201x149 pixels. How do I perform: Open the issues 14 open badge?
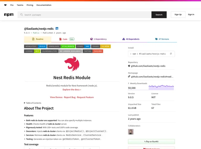pos(101,46)
